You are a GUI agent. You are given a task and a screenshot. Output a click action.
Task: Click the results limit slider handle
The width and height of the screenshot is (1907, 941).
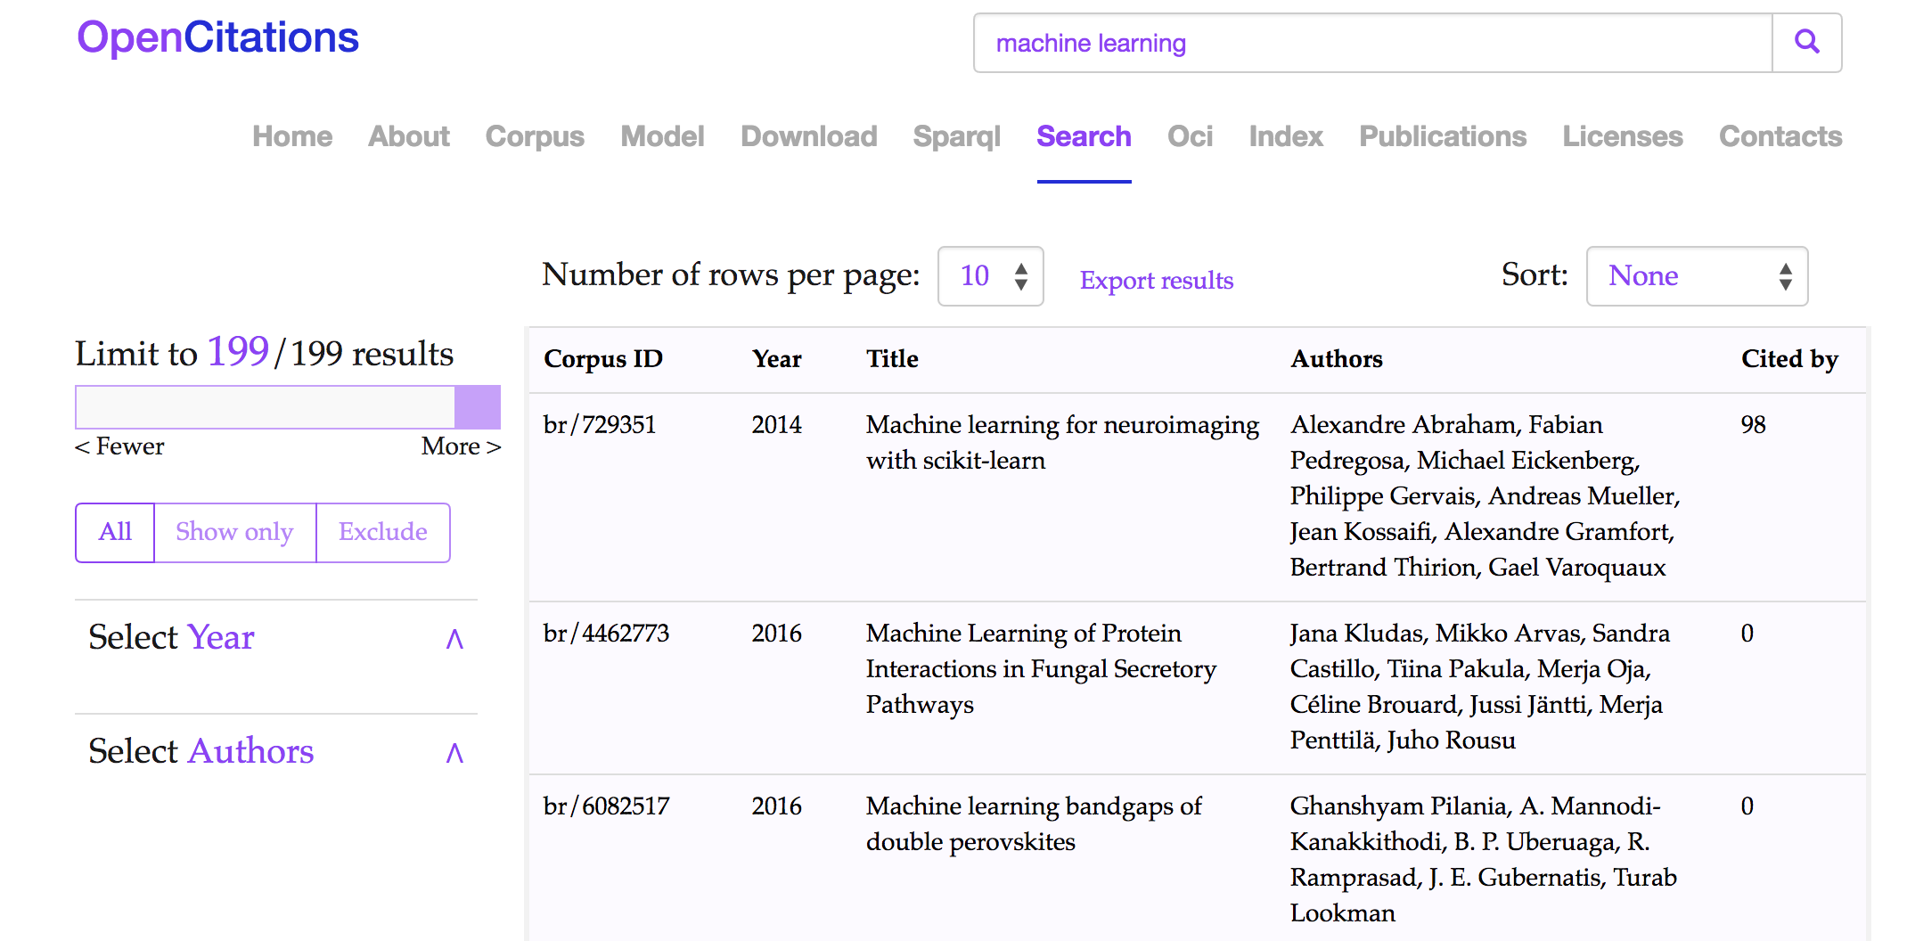point(478,407)
